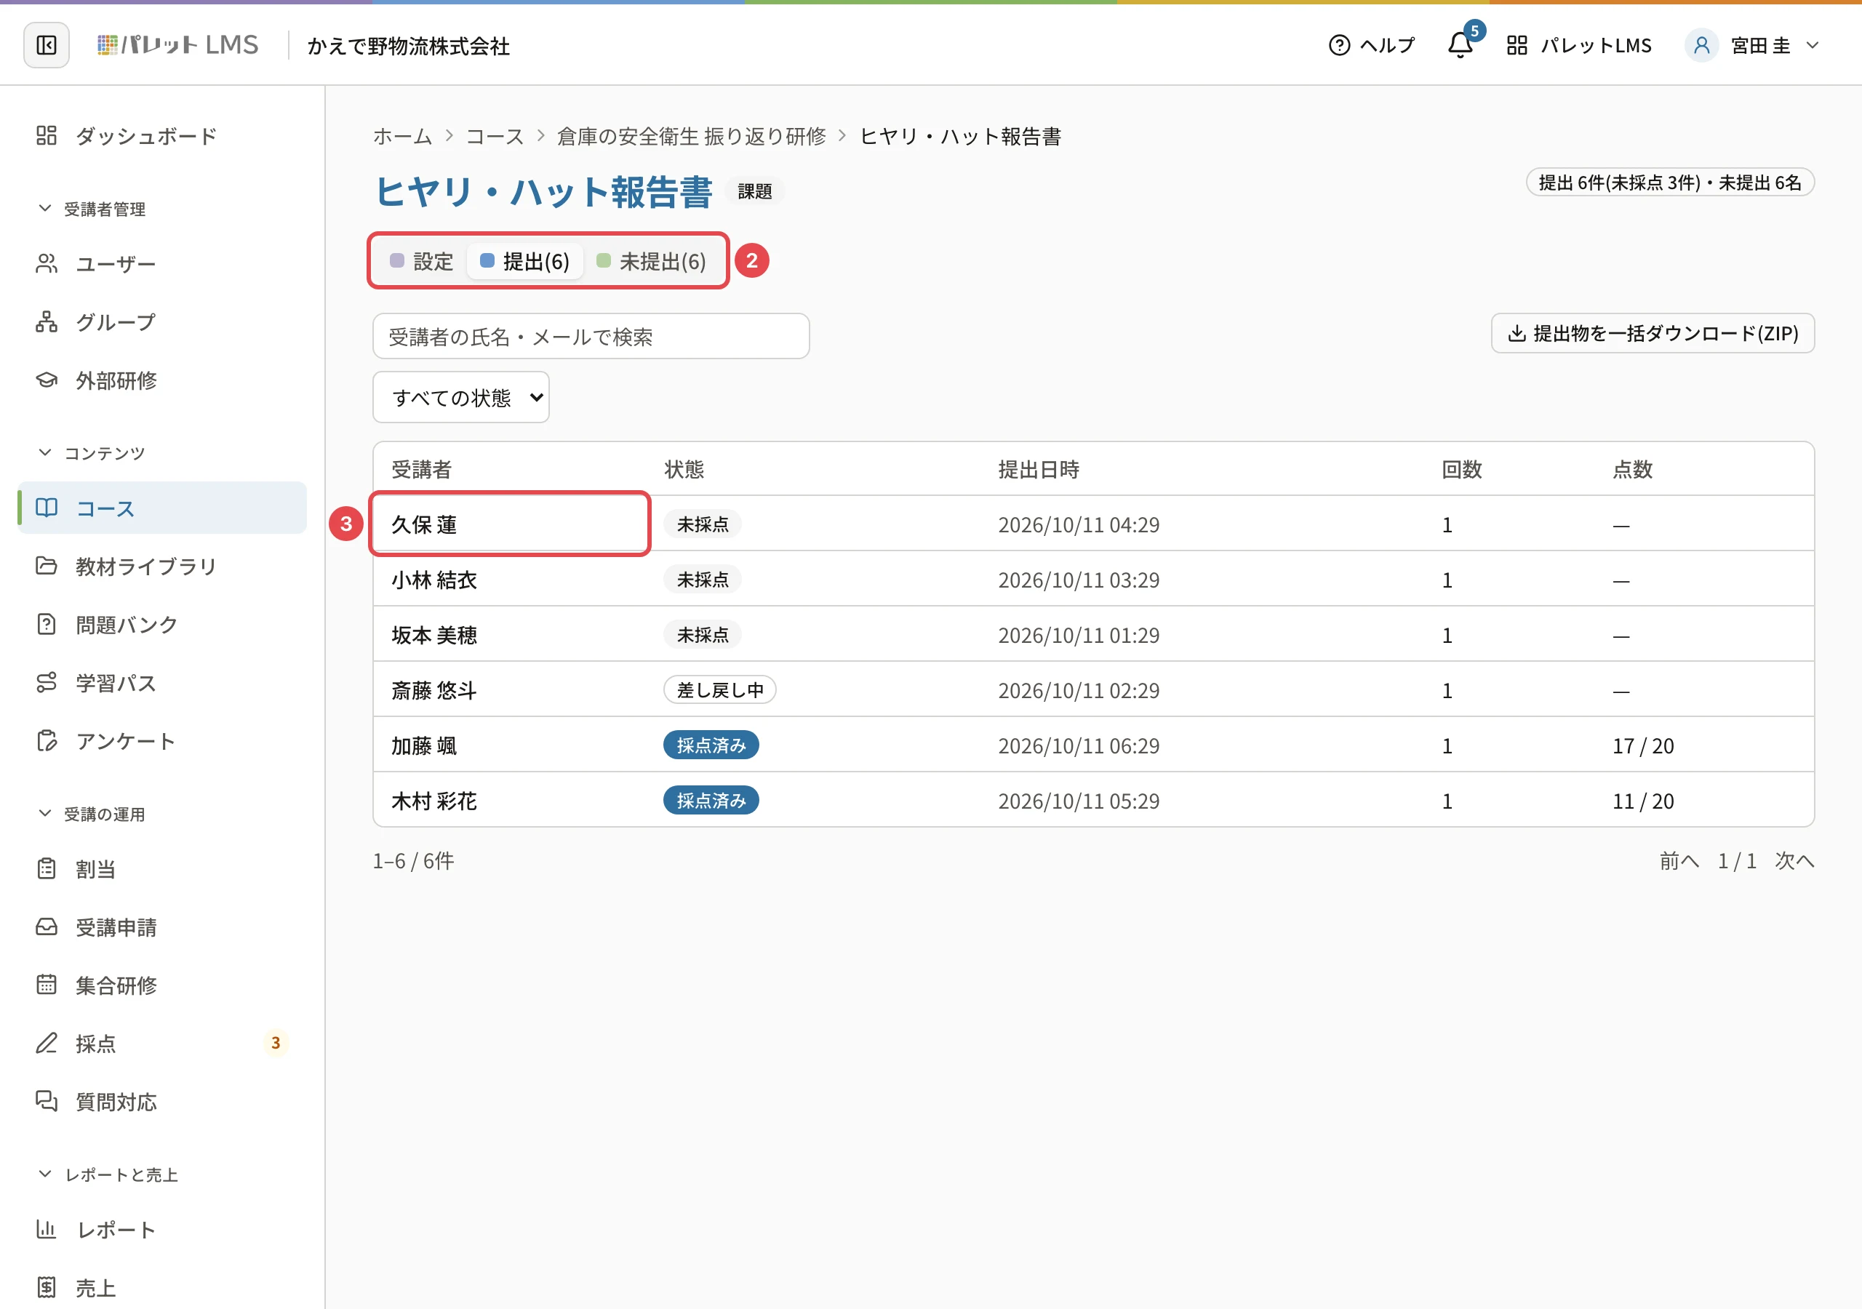
Task: Open 教材ライブラリ in the sidebar
Action: 162,566
